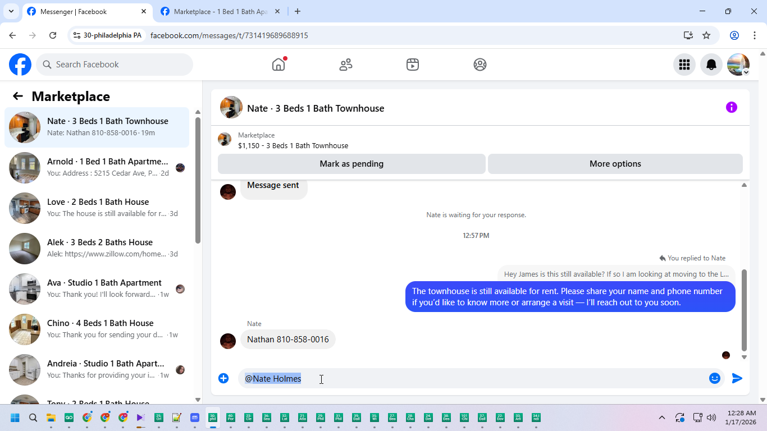Open the Reels video icon
This screenshot has width=767, height=431.
[x=413, y=65]
